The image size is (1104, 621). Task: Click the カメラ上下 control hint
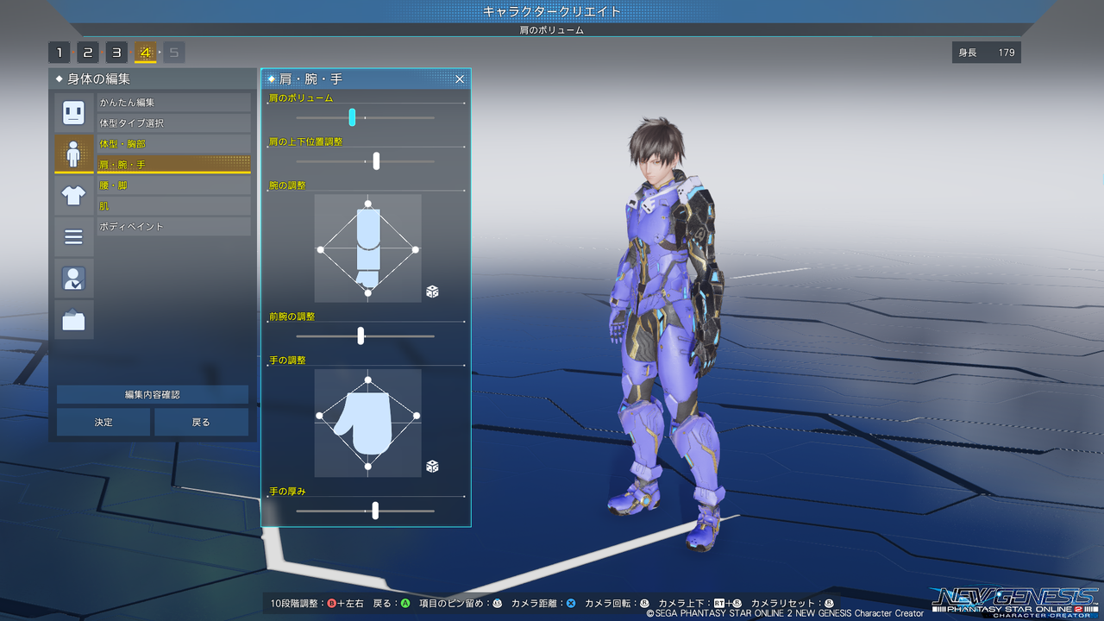click(699, 604)
